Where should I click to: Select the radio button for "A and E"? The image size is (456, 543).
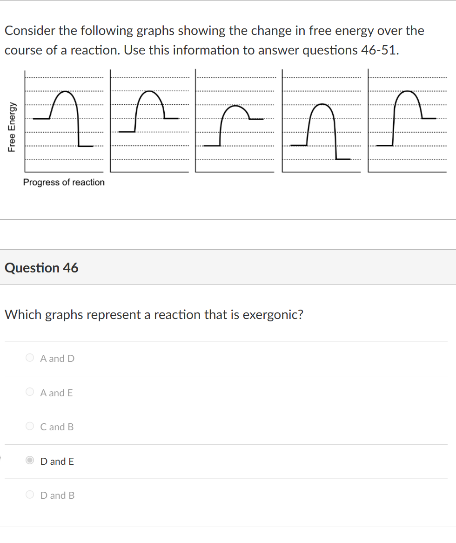click(29, 392)
